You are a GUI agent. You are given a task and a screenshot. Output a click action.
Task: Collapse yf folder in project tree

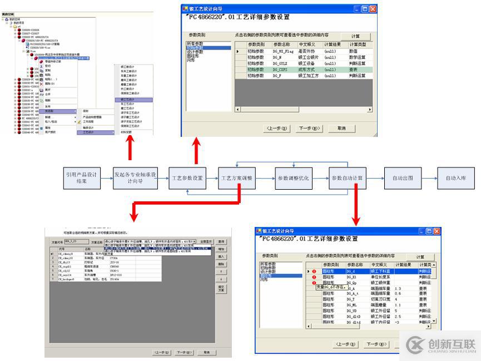11,27
